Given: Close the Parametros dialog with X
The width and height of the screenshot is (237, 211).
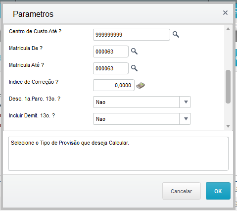Looking at the screenshot, I should coord(225,12).
